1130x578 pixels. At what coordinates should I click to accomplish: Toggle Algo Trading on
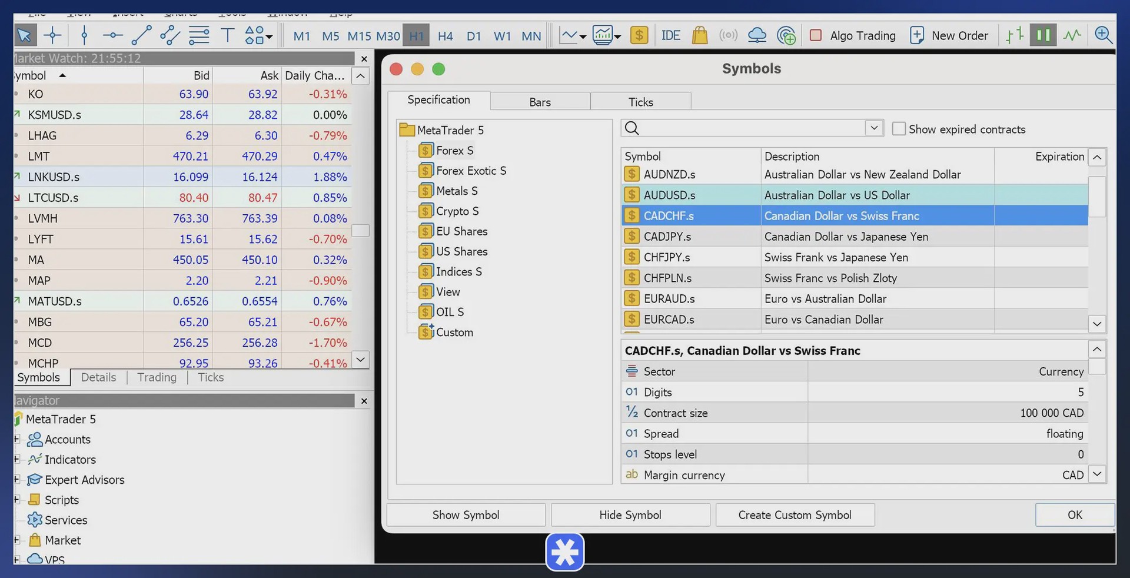click(853, 35)
